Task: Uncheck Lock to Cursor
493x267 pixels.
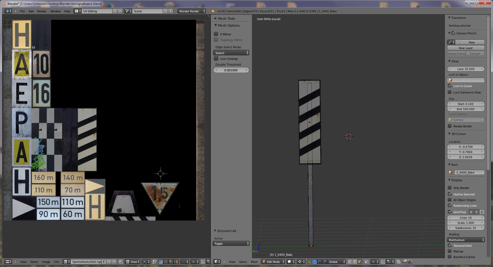Action: (450, 86)
